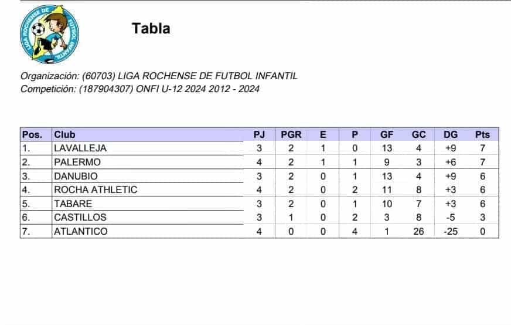Click the Pos. column header
Viewport: 511px width, 325px height.
[32, 134]
